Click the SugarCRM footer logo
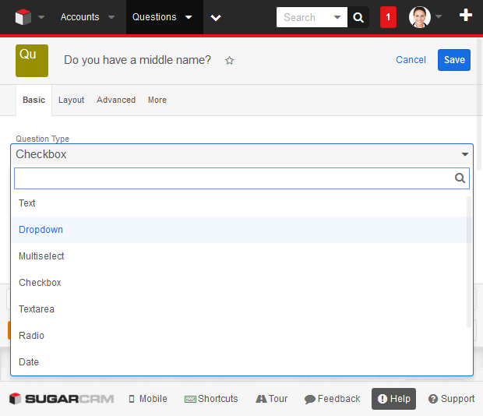 tap(62, 399)
